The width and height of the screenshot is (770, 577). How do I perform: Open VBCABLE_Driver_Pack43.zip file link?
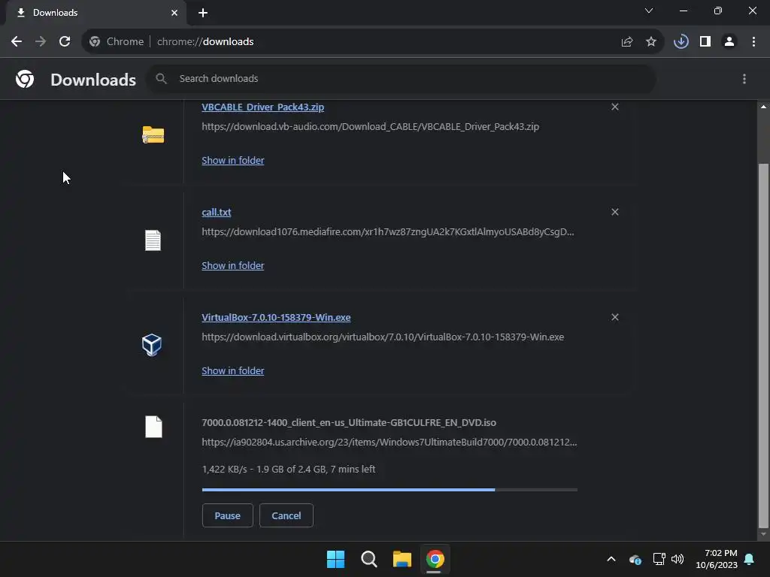(x=262, y=107)
